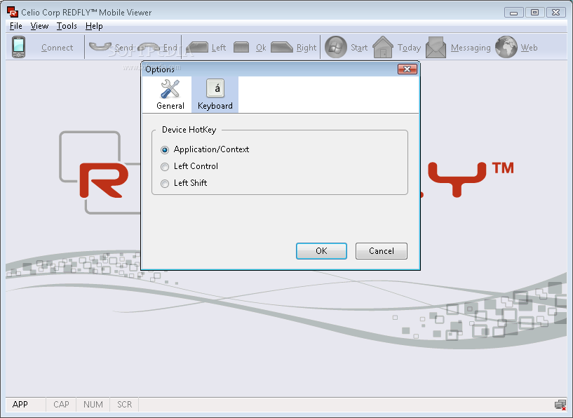The width and height of the screenshot is (573, 418).
Task: Click the Left toolbar label
Action: tap(219, 48)
